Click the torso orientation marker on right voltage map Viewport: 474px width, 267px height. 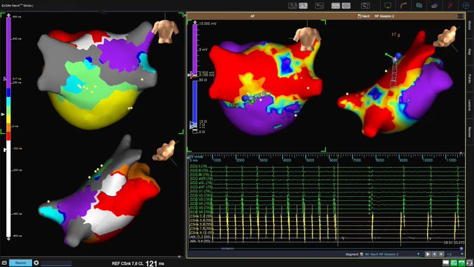click(x=445, y=36)
